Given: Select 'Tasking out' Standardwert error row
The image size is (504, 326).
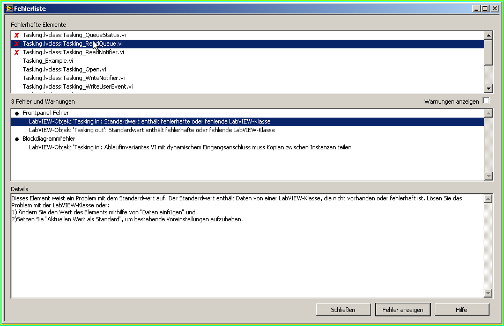Looking at the screenshot, I should point(248,130).
